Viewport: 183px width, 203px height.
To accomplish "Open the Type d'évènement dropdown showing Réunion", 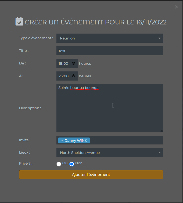I will [x=110, y=38].
